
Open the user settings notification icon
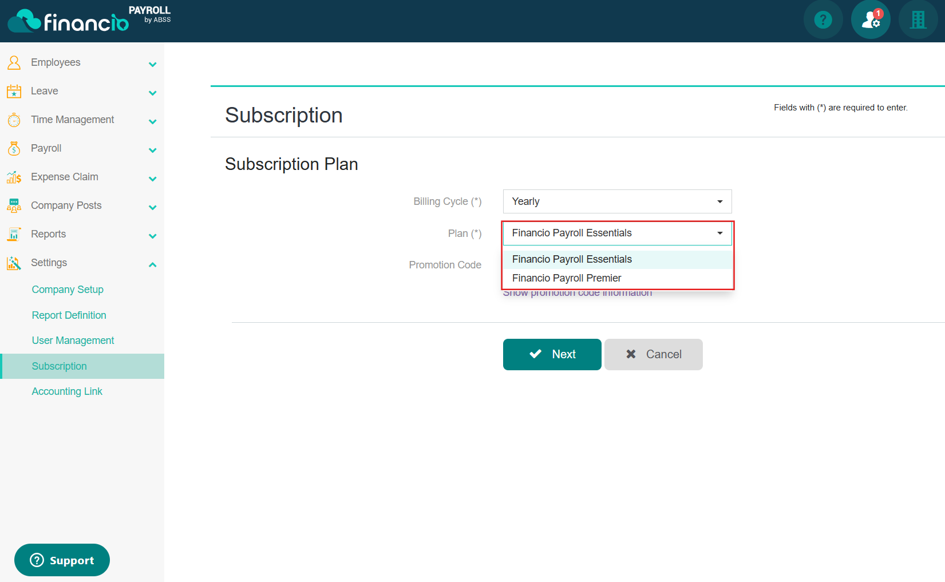point(870,20)
